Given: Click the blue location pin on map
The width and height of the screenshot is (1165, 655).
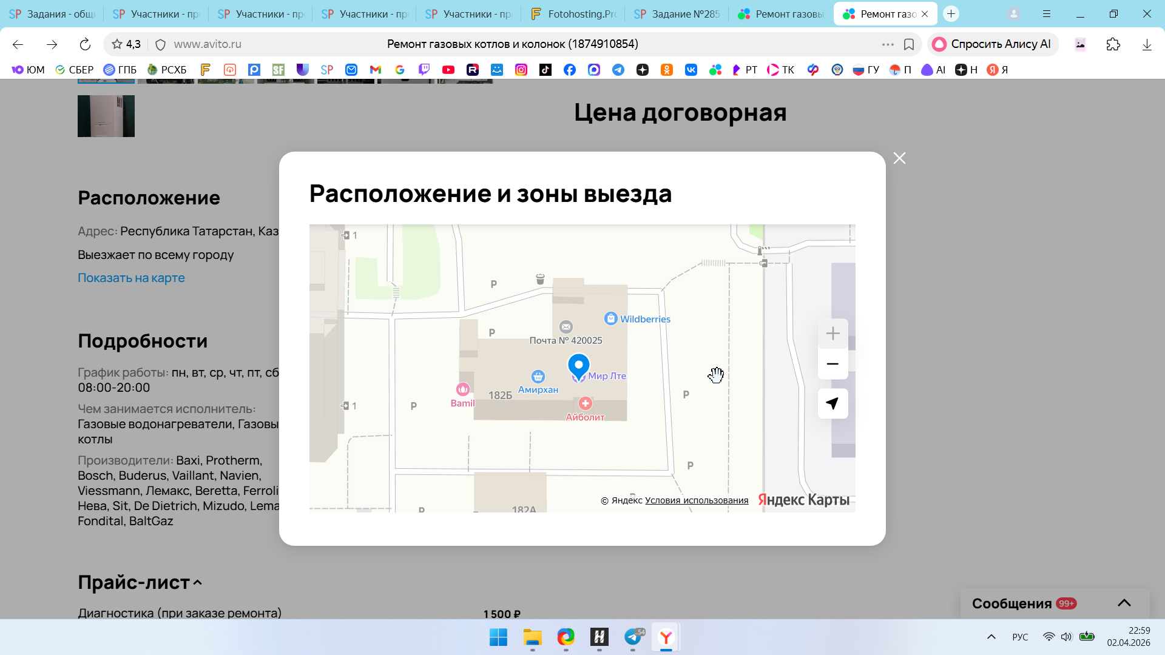Looking at the screenshot, I should pos(578,366).
